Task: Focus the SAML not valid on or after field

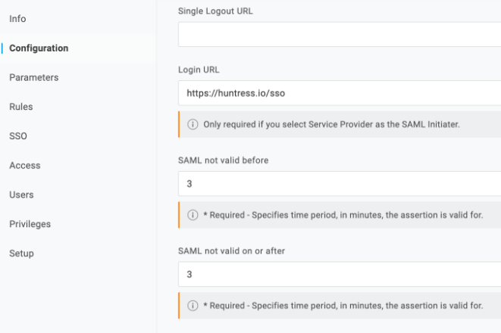Action: tap(340, 274)
